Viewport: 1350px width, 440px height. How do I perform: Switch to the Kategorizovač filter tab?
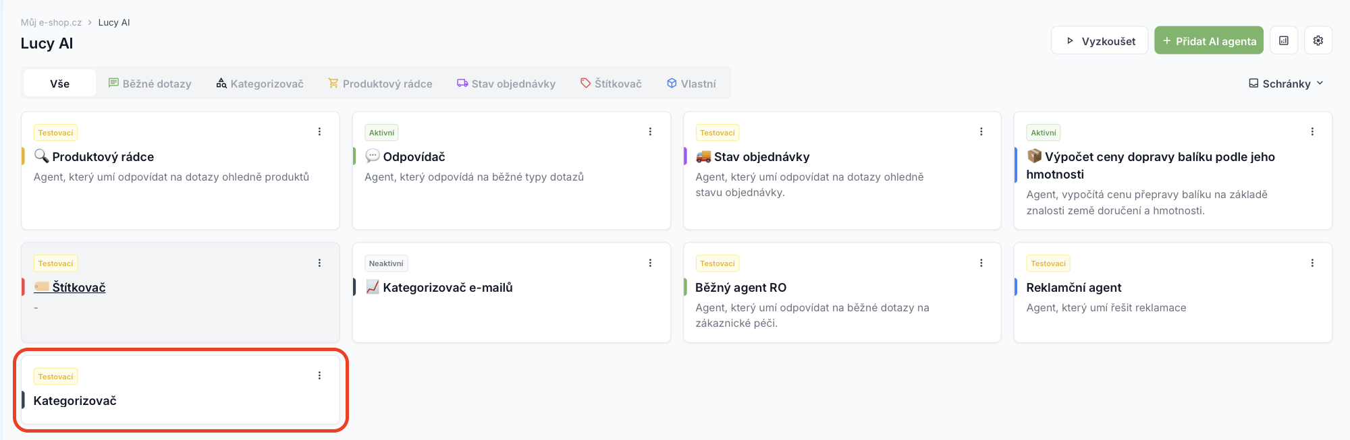tap(260, 84)
